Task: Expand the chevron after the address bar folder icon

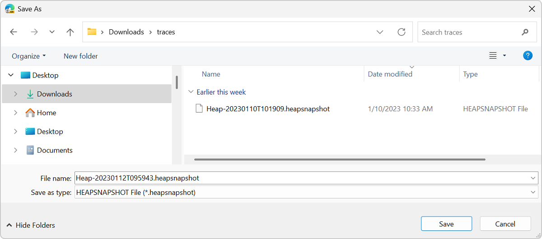Action: (103, 32)
